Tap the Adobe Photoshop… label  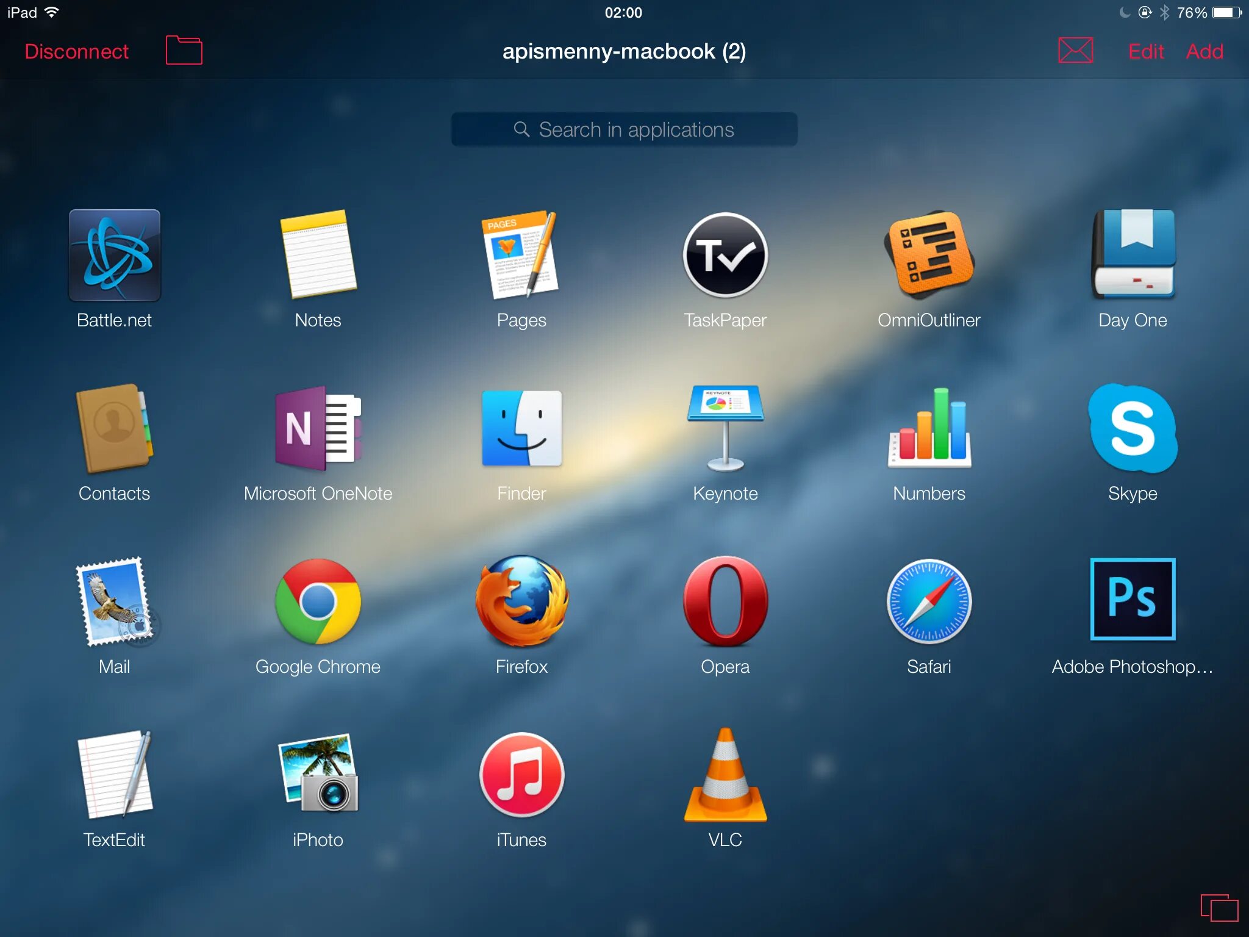1133,667
